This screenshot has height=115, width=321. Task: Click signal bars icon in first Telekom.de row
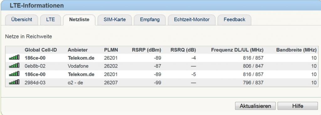click(x=14, y=57)
